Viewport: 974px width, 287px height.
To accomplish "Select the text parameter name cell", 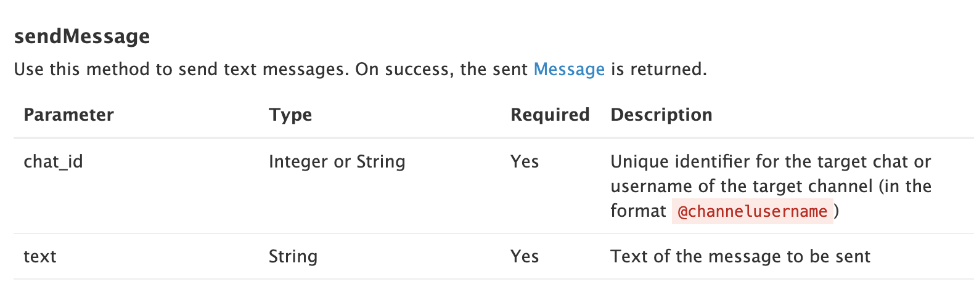I will pyautogui.click(x=40, y=256).
